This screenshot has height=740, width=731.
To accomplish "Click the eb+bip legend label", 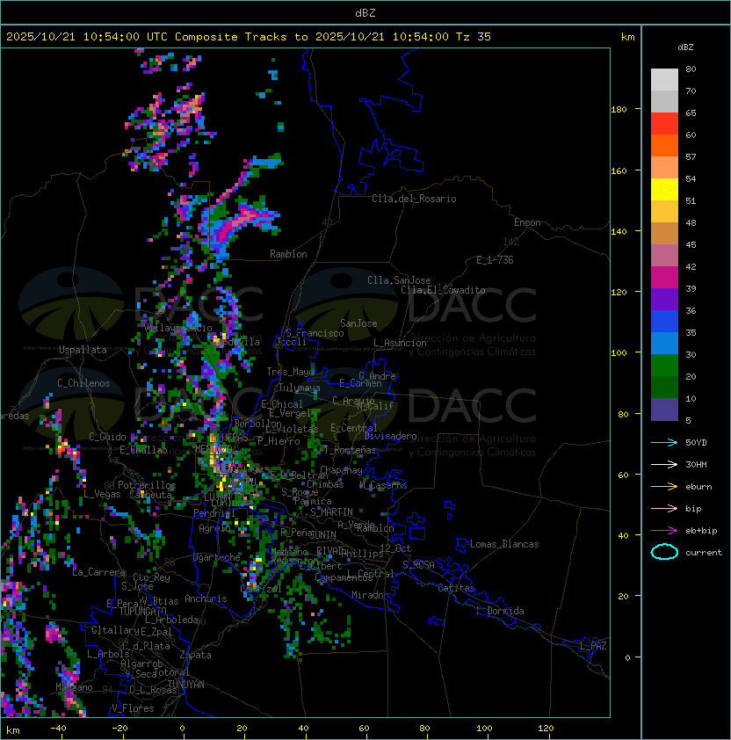I will (x=701, y=531).
